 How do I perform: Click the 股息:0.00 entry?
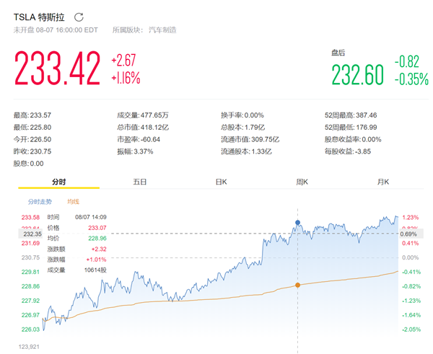coord(28,164)
